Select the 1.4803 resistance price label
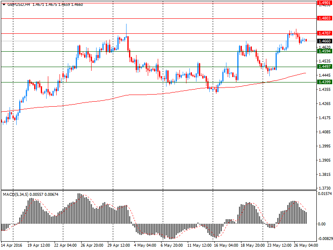This screenshot has width=333, height=250. (325, 18)
